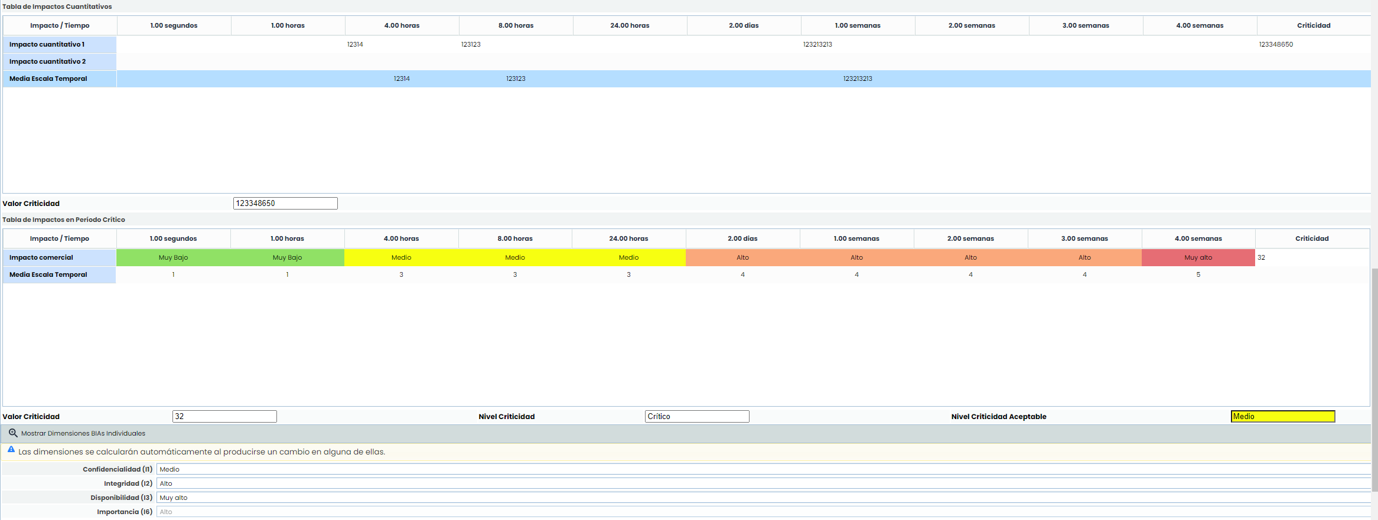Click the vertical scrollbar on the right edge
The height and width of the screenshot is (520, 1378).
1374,378
